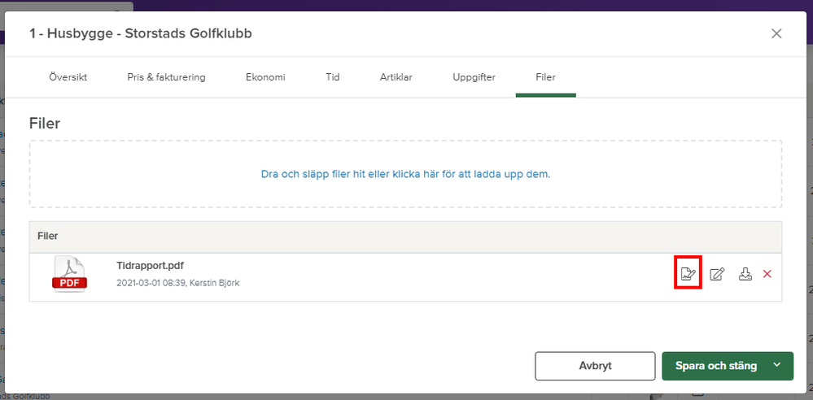The height and width of the screenshot is (400, 813).
Task: Close the Husbygge project dialog
Action: (x=776, y=33)
